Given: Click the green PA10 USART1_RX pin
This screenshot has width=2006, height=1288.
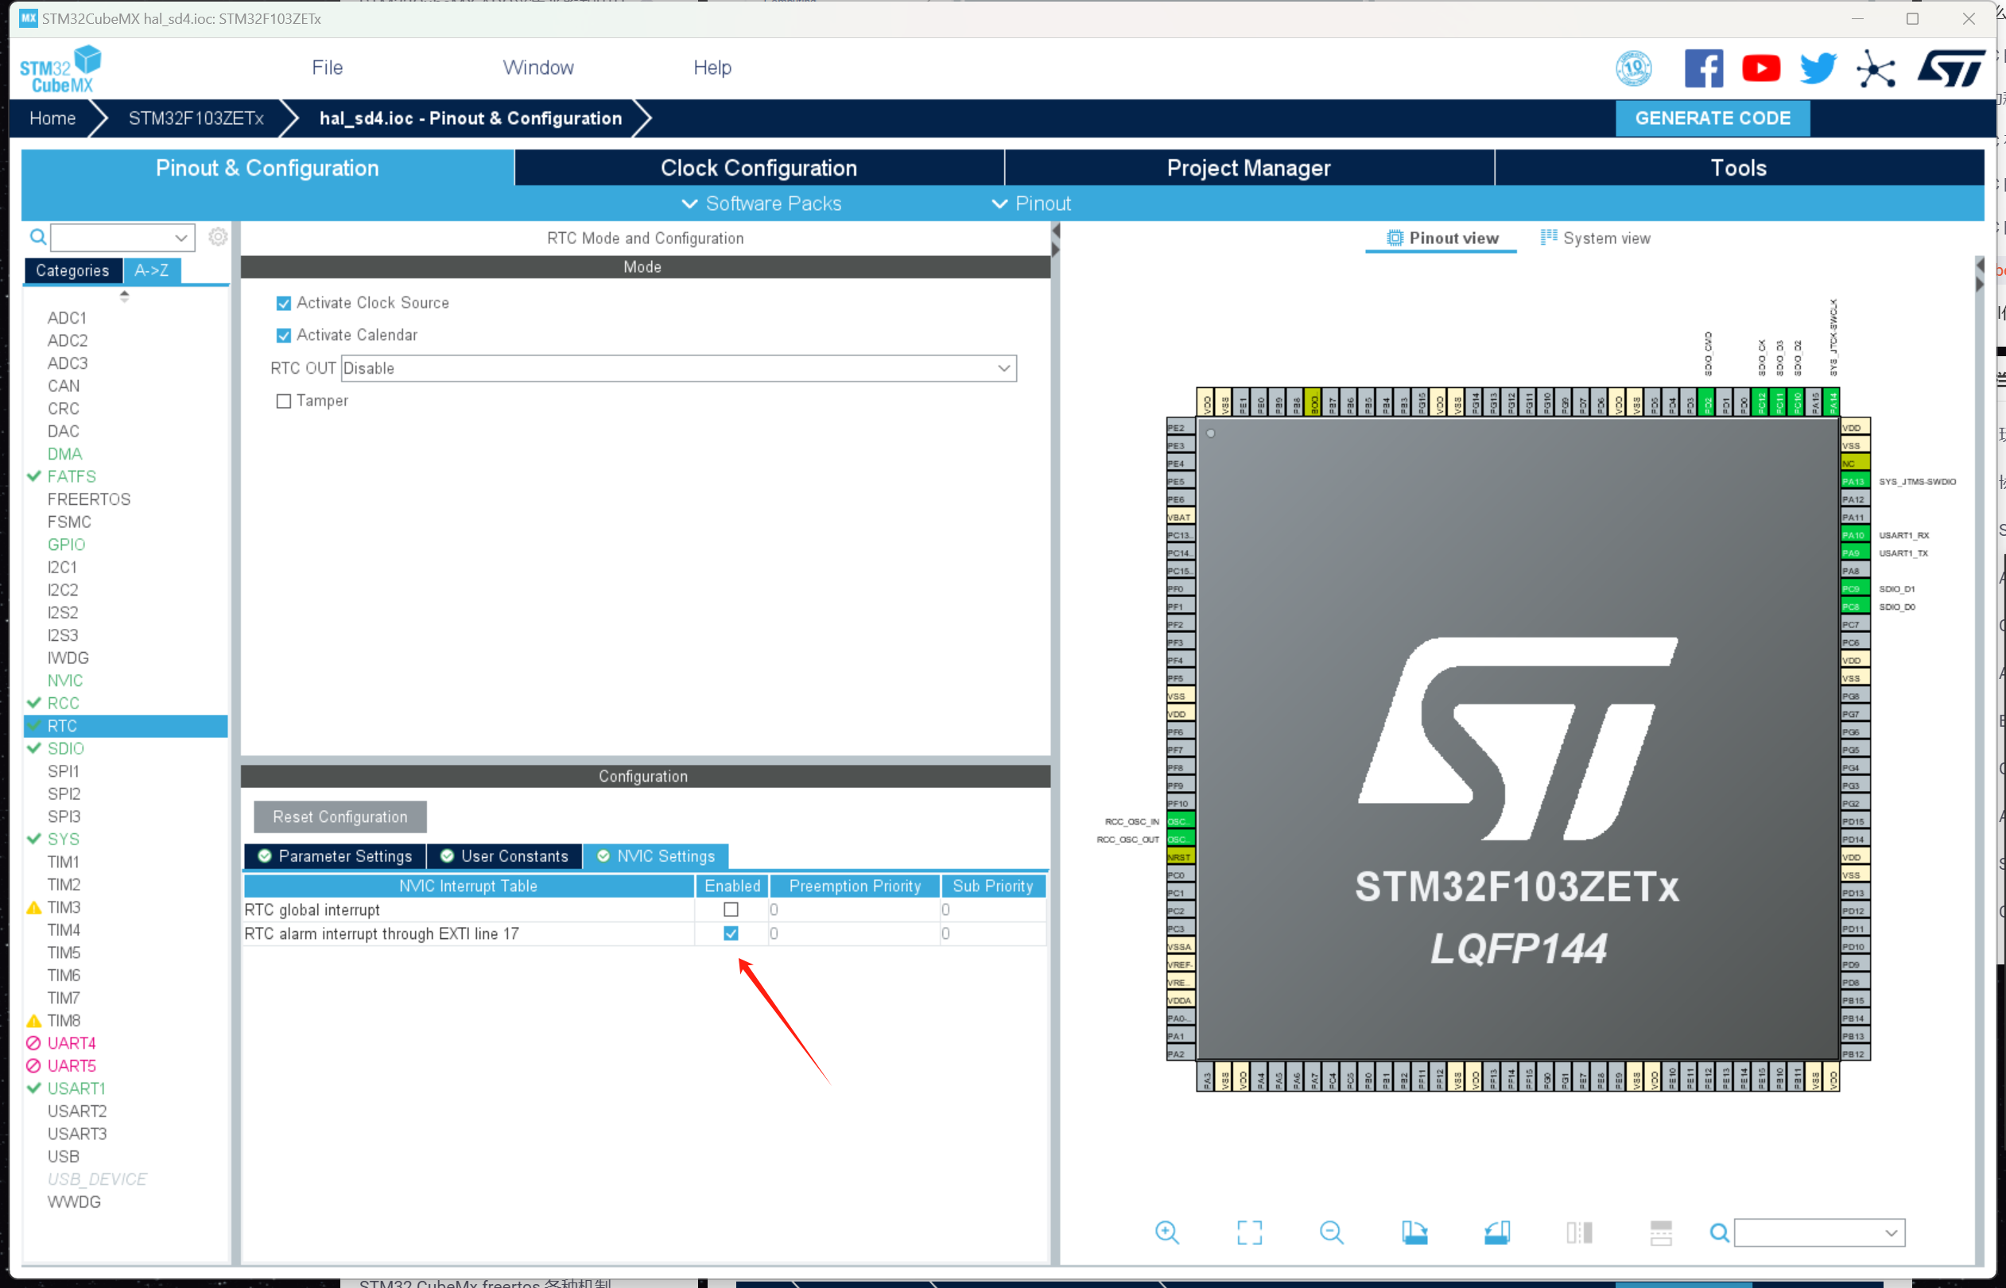Looking at the screenshot, I should tap(1855, 535).
